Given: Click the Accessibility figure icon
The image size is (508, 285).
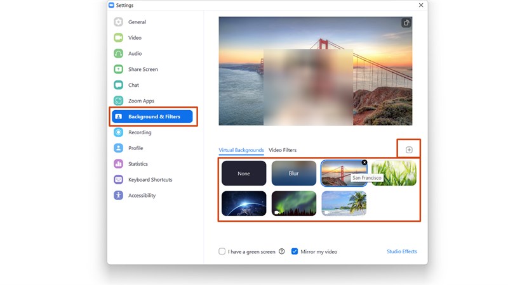Looking at the screenshot, I should [118, 196].
